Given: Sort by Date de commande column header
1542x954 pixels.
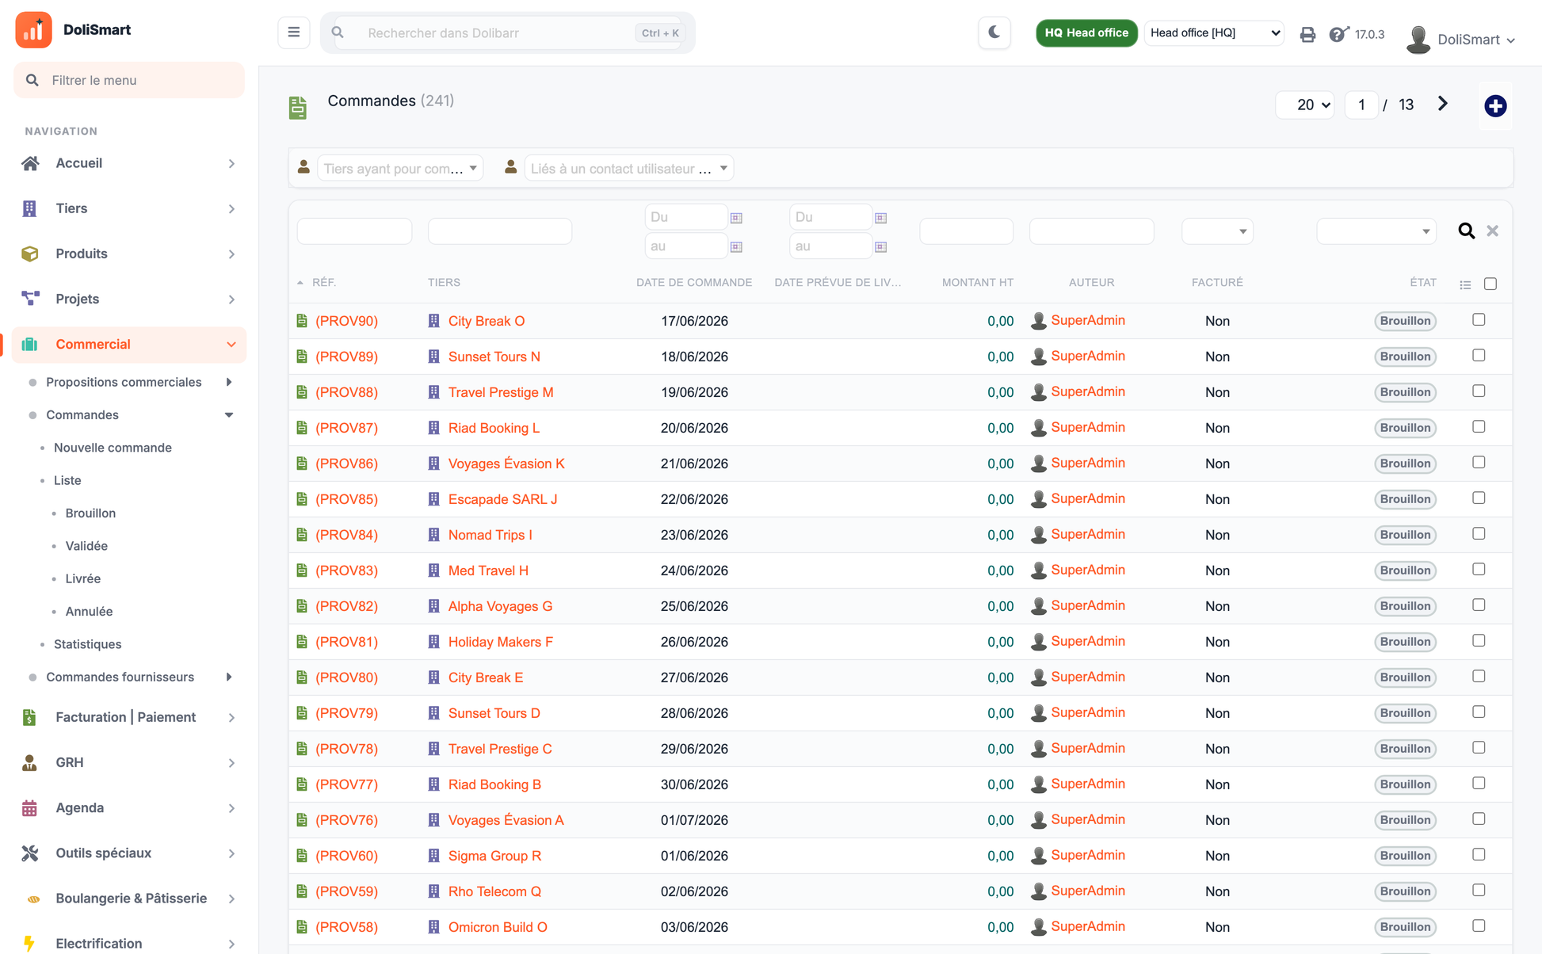Looking at the screenshot, I should 693,282.
